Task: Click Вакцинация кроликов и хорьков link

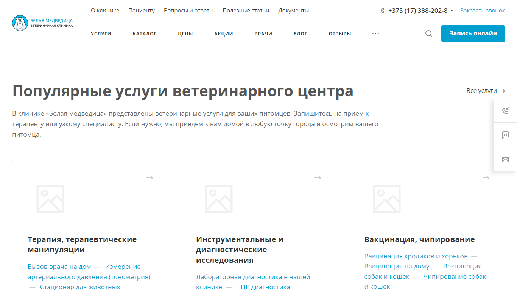Action: (416, 256)
